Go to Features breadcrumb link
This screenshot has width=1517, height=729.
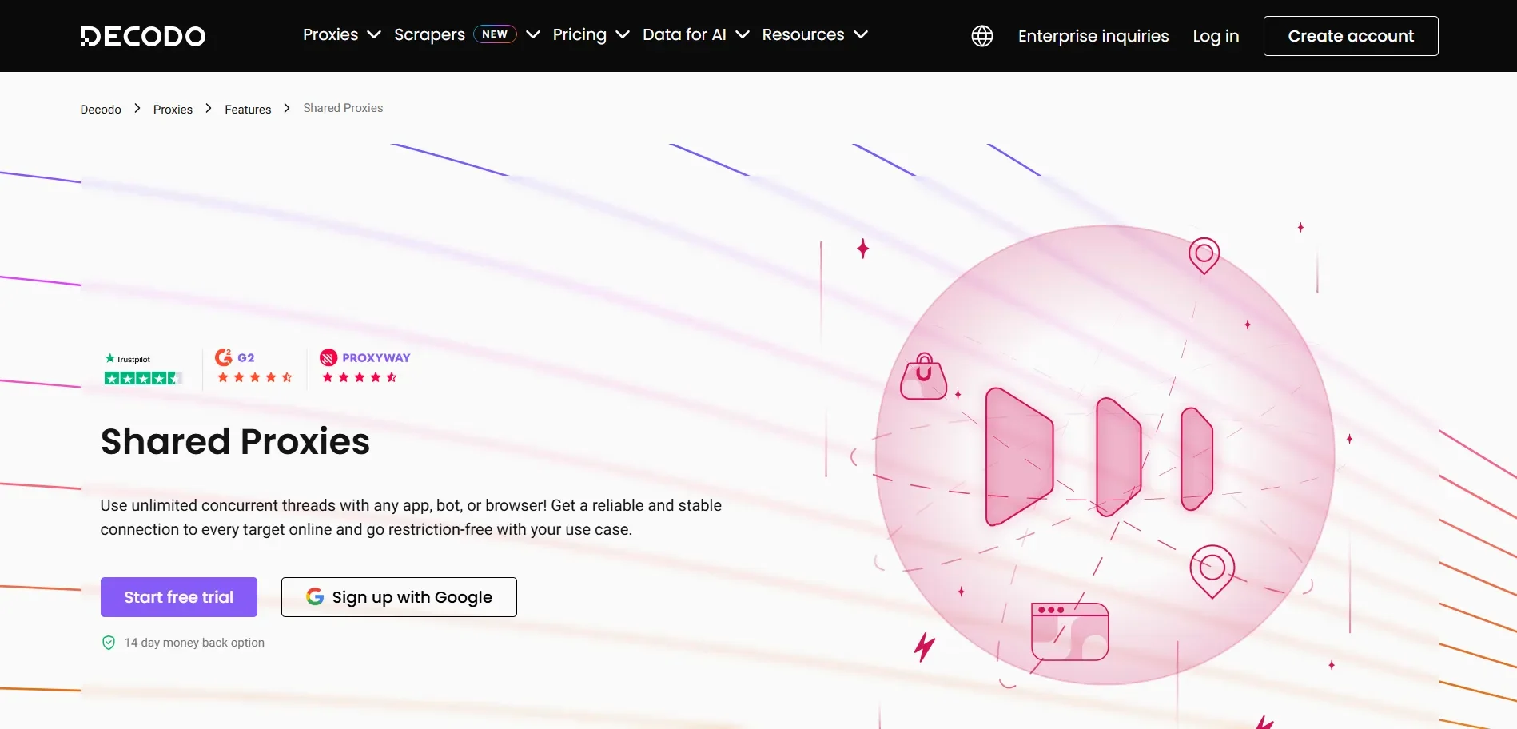pyautogui.click(x=248, y=110)
